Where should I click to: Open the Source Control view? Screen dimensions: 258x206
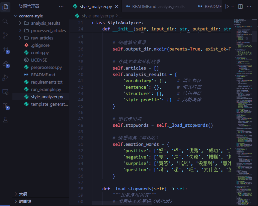(5, 35)
